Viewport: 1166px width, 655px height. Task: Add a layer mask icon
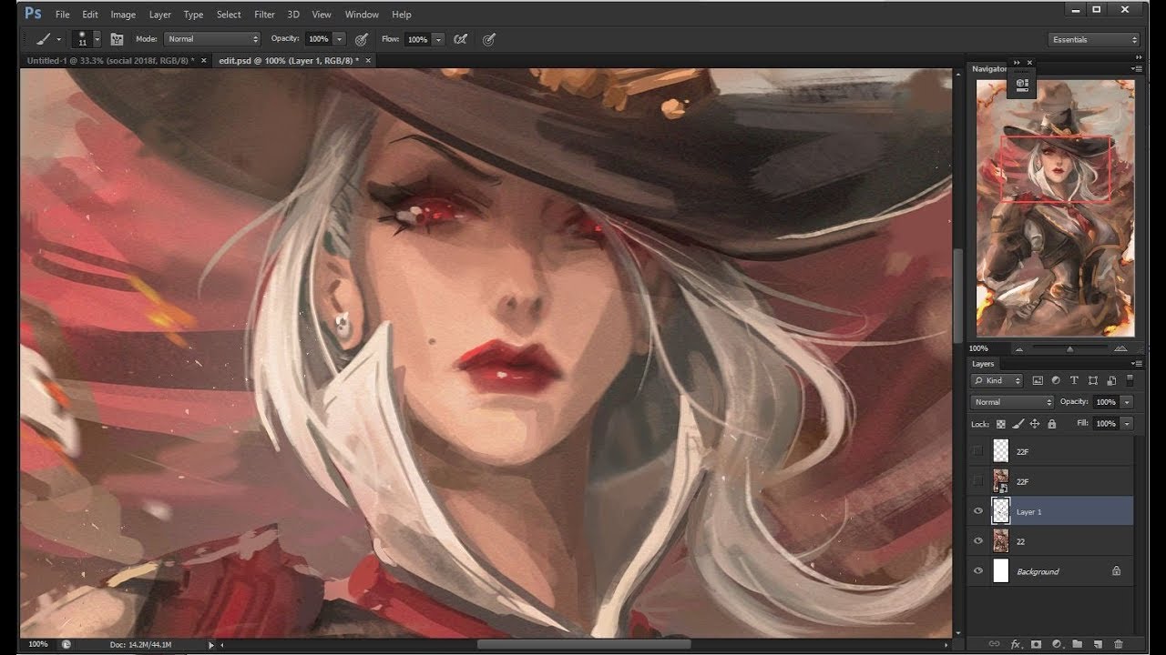point(1036,644)
